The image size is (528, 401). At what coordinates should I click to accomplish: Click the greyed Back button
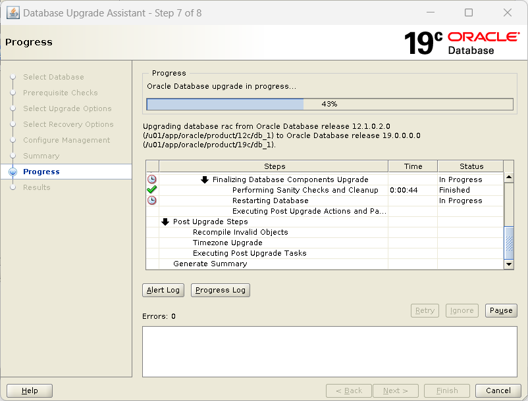(349, 390)
